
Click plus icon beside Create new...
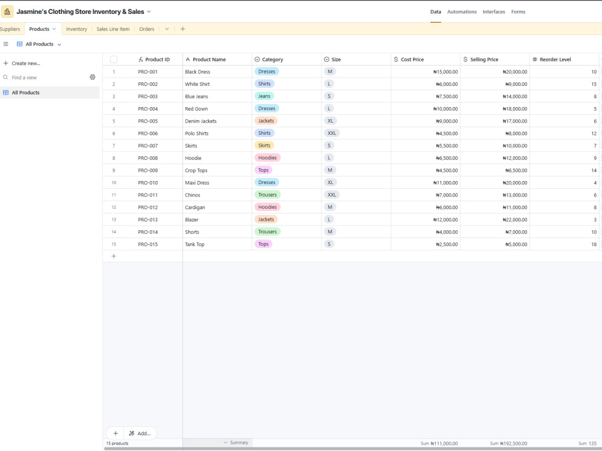tap(6, 63)
